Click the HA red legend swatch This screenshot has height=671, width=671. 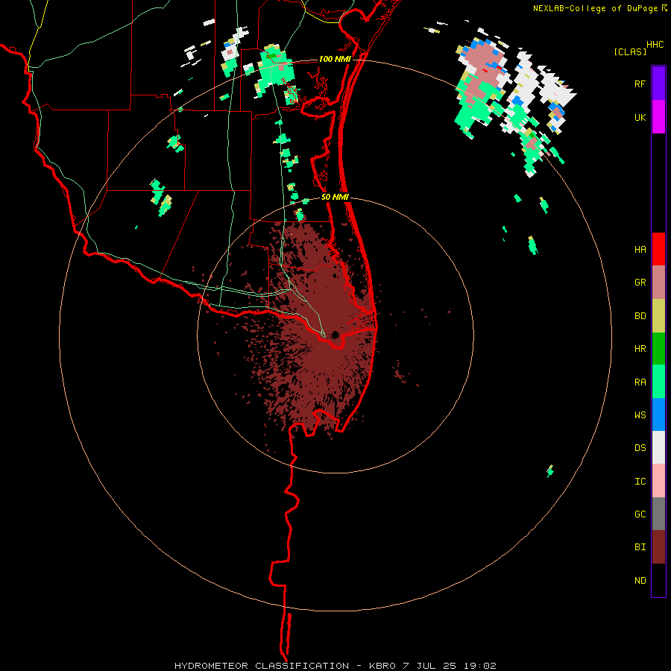pos(658,249)
